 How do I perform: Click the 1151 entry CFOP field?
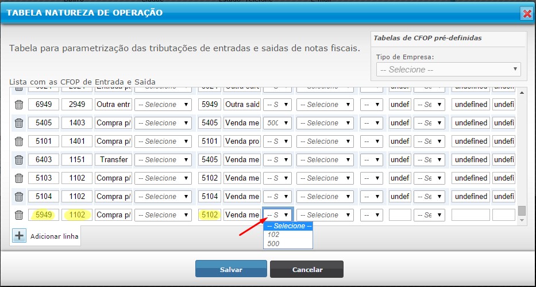77,160
